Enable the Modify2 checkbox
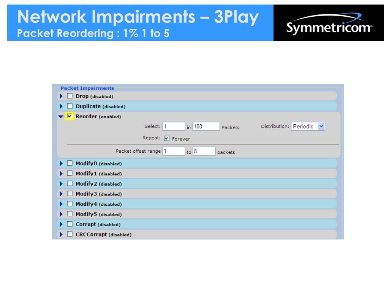The image size is (389, 291). point(70,183)
